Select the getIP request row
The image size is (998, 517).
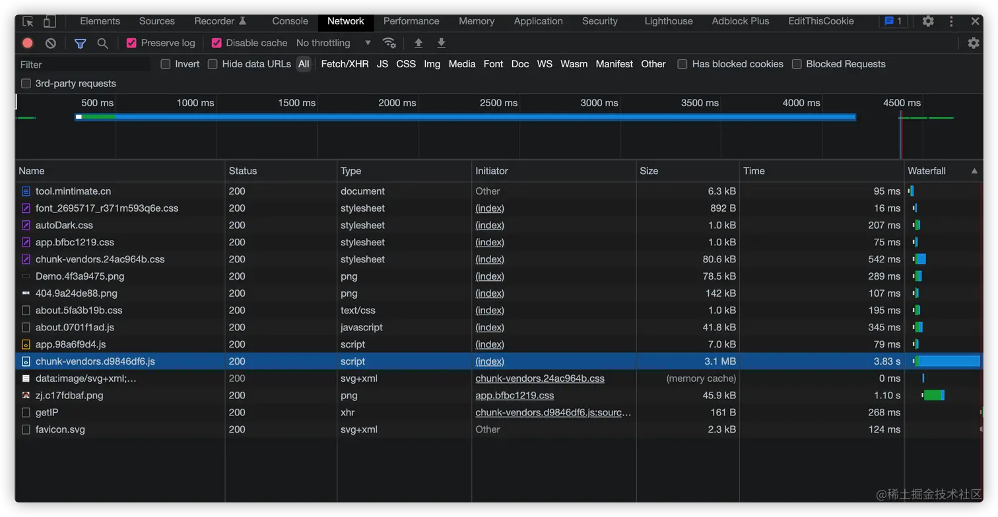pos(499,413)
